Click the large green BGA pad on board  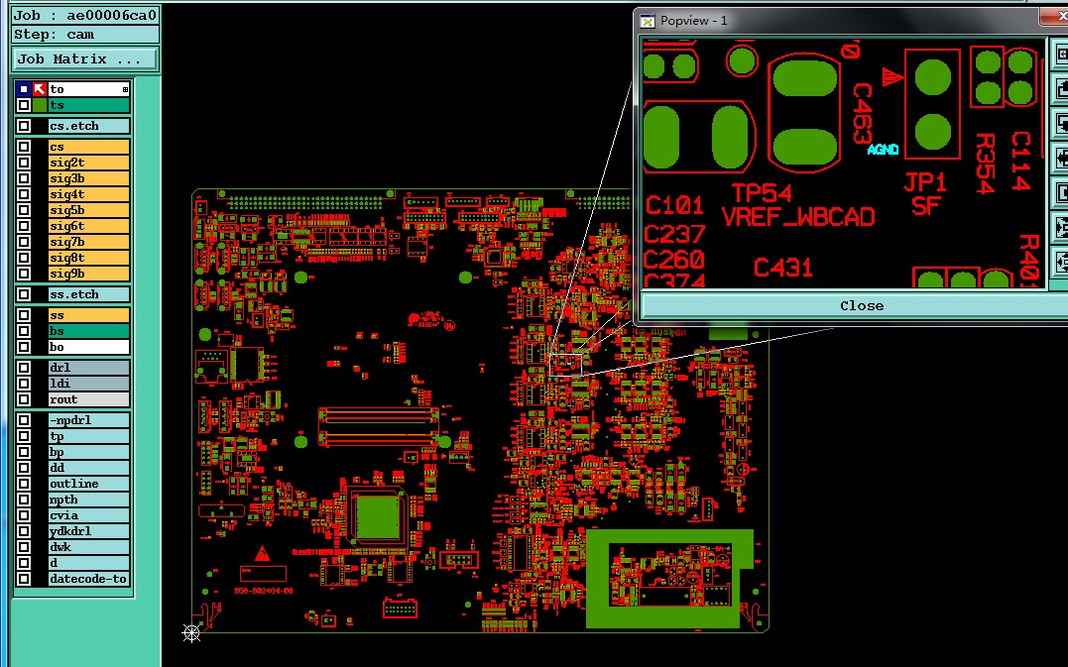tap(378, 517)
